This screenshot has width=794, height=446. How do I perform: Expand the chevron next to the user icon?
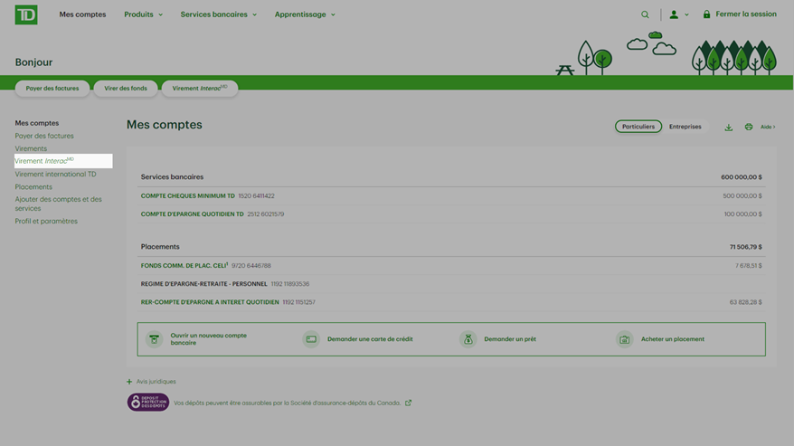[x=686, y=14]
